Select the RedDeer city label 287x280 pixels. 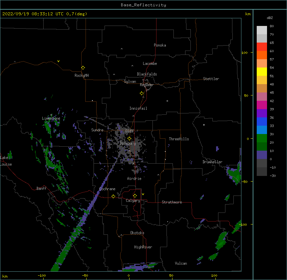click(x=146, y=85)
